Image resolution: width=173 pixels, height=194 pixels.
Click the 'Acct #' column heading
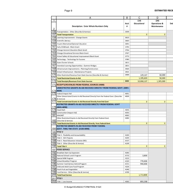pyautogui.click(x=127, y=25)
